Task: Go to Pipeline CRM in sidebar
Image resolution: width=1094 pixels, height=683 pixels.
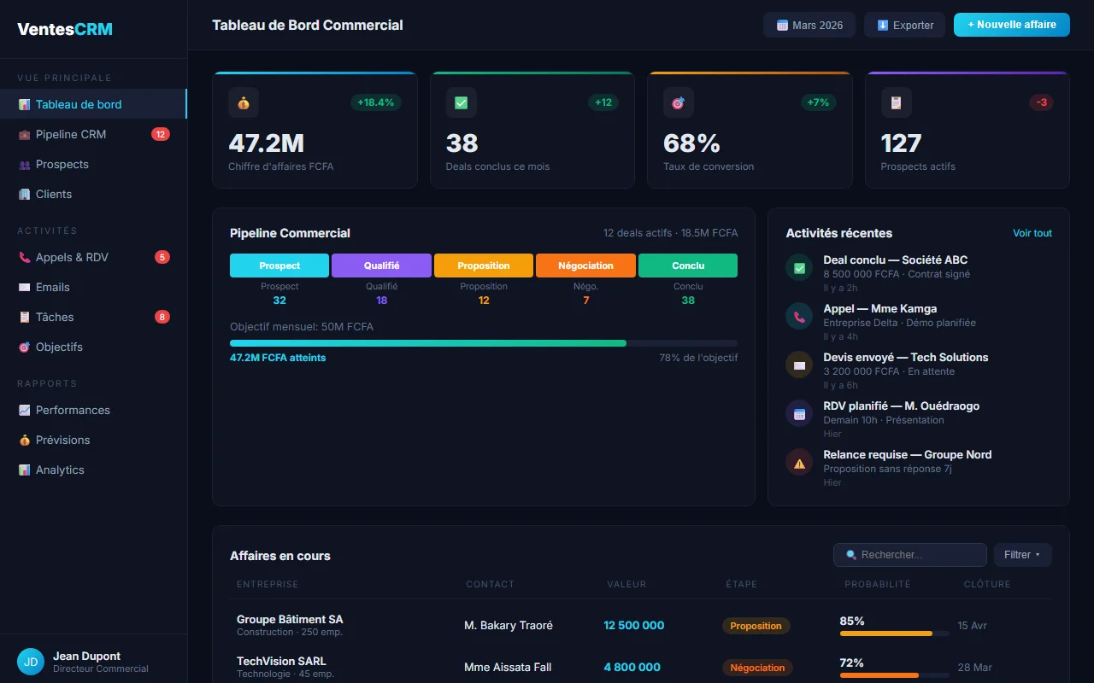Action: (93, 134)
